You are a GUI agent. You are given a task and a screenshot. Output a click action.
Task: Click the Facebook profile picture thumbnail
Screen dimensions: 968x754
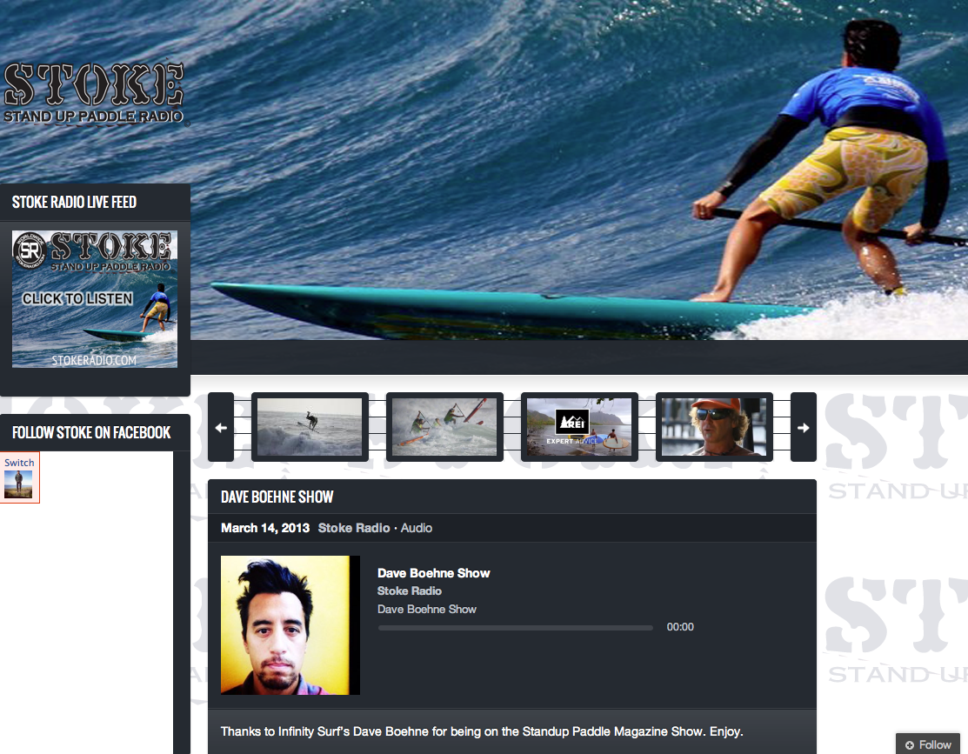tap(18, 484)
